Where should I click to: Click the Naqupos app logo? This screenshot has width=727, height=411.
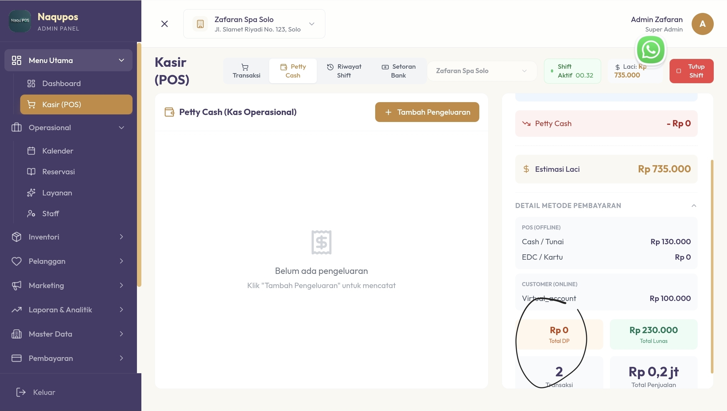coord(20,21)
